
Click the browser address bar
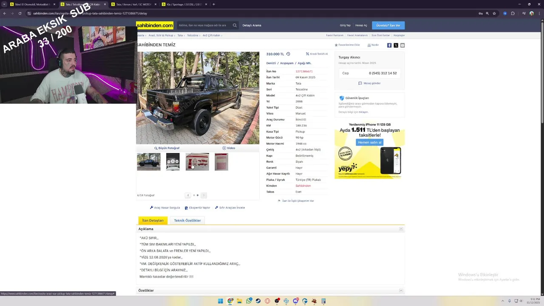point(251,13)
